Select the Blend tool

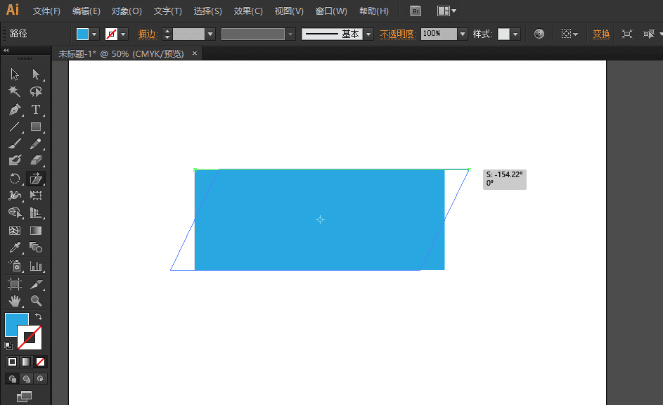[36, 247]
